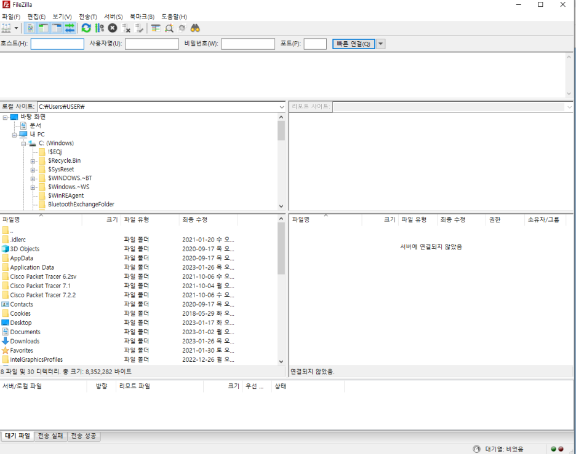The width and height of the screenshot is (576, 454).
Task: Open the 파일(F) menu
Action: (11, 17)
